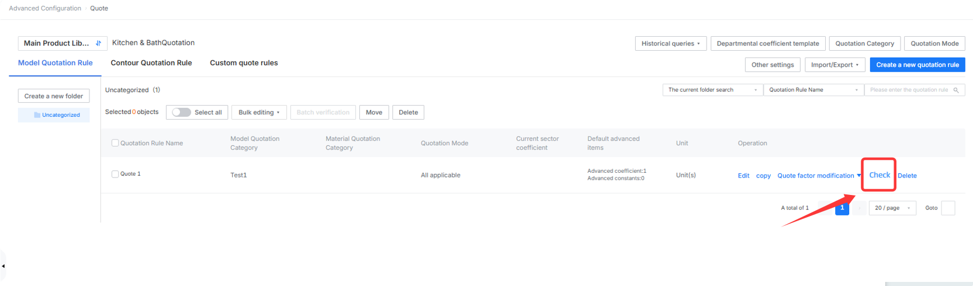973x286 pixels.
Task: Click the folder icon next to Uncategorized
Action: pos(37,115)
